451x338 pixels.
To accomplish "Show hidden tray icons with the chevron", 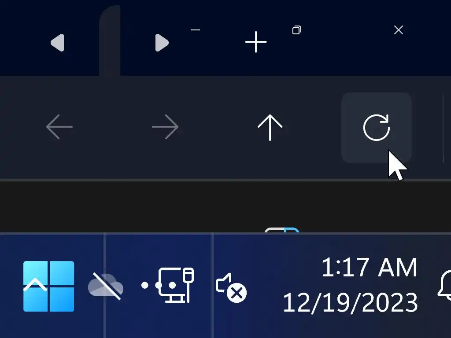I will 35,285.
